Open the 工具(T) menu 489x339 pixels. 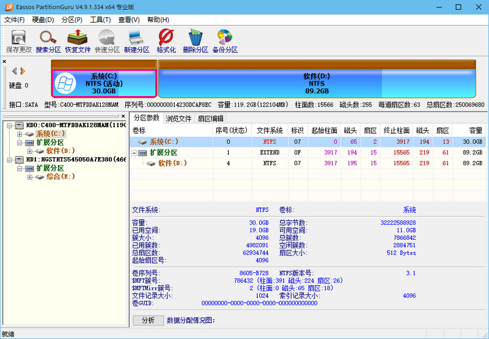pos(100,20)
